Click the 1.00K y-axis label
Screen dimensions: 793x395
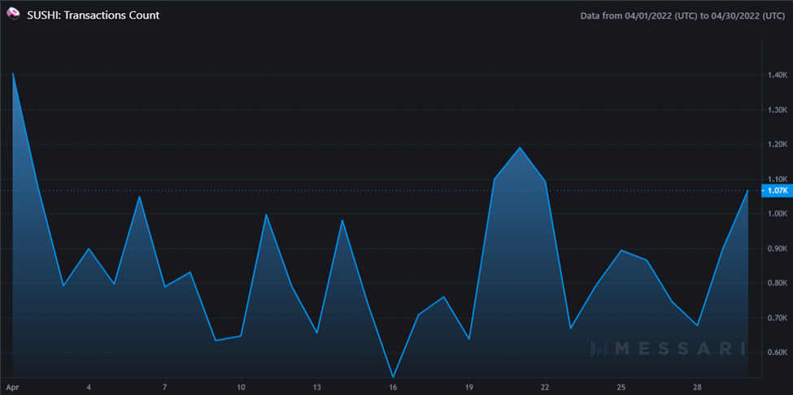point(776,215)
